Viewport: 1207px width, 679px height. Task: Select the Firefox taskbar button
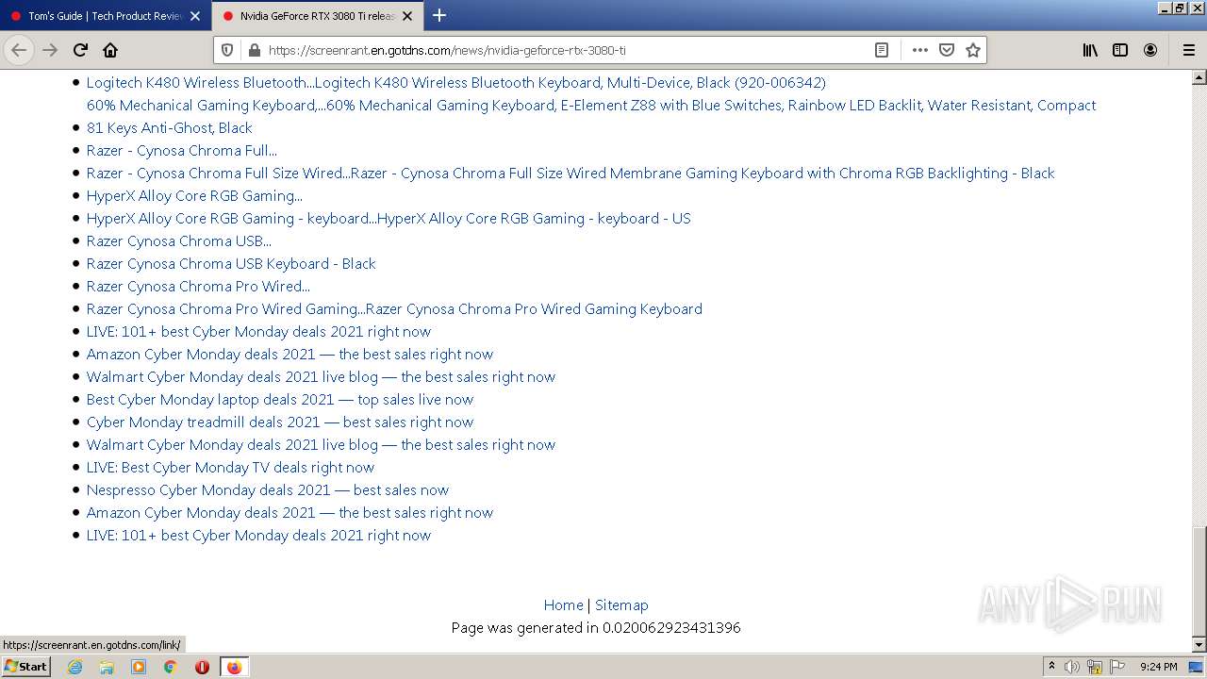point(234,667)
